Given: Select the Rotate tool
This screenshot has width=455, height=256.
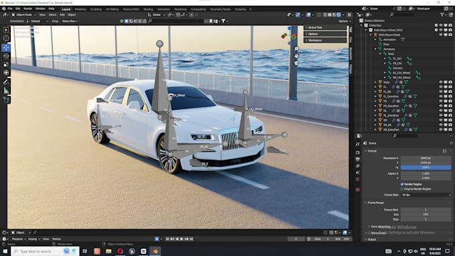Looking at the screenshot, I should click(6, 56).
